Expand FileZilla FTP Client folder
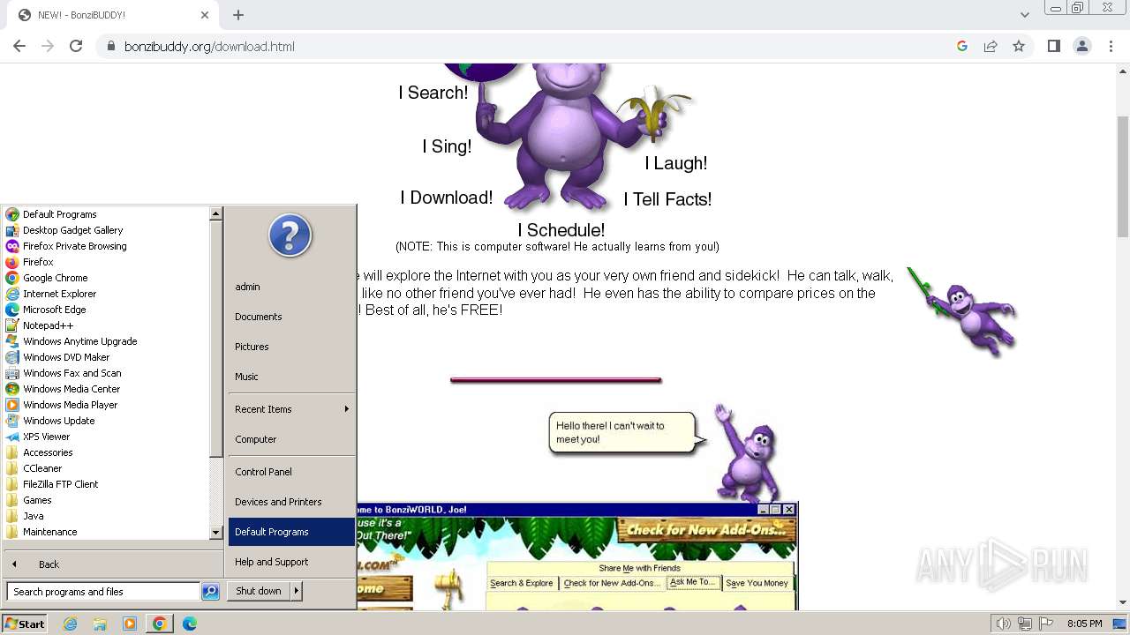Screen dimensions: 1130x635 [x=60, y=484]
